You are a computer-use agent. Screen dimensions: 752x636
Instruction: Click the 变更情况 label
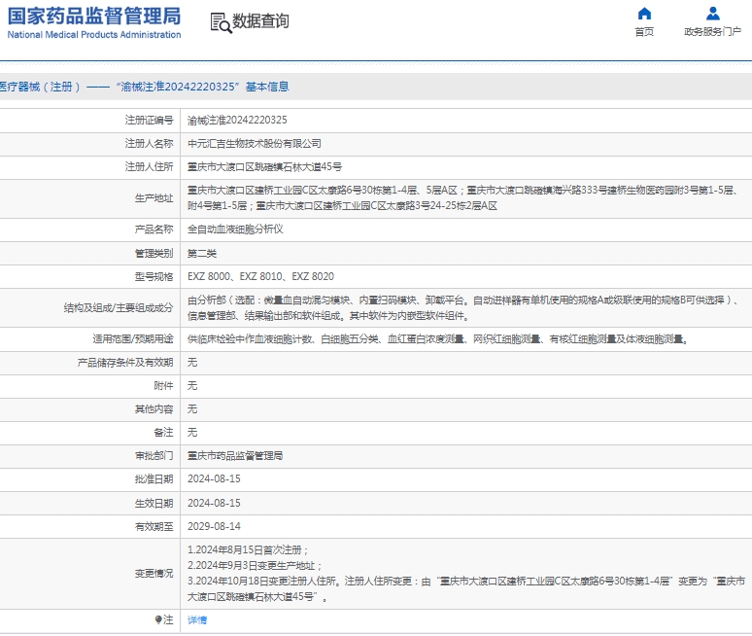point(154,574)
